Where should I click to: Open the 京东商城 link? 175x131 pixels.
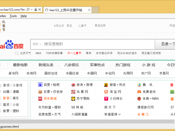coord(50,99)
